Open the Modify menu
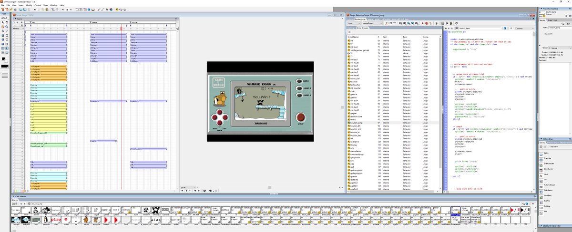Viewport: 572px width, 232px height. (x=29, y=5)
